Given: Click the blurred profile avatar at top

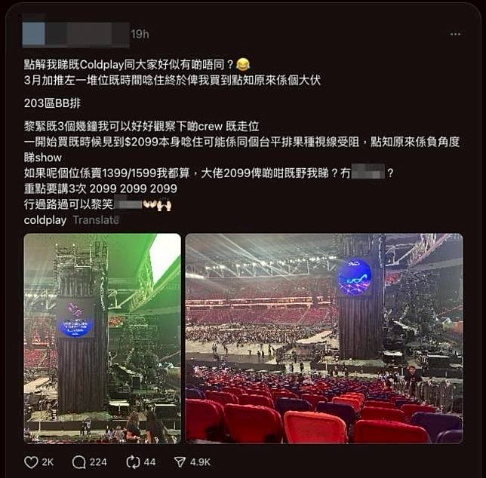Looking at the screenshot, I should point(34,34).
